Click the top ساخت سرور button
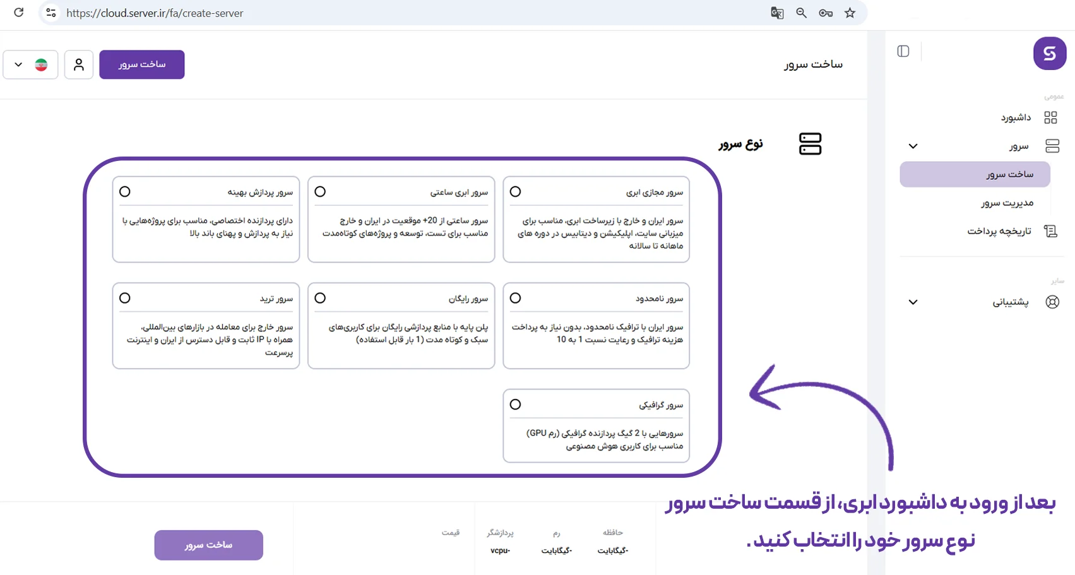Image resolution: width=1075 pixels, height=575 pixels. tap(142, 64)
